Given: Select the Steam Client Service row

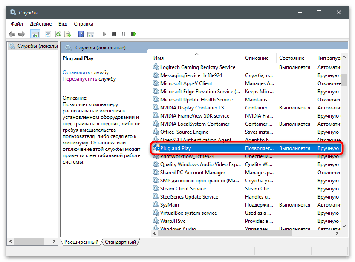Looking at the screenshot, I should pyautogui.click(x=183, y=189).
